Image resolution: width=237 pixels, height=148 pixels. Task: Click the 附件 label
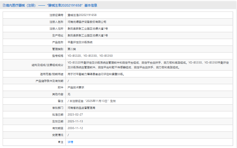click(60, 87)
